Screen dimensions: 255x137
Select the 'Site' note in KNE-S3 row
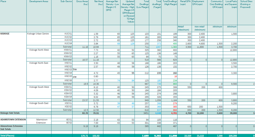tap(75, 69)
